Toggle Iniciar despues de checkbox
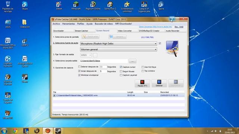Screen dimensions: 239x134 pyautogui.click(x=79, y=71)
